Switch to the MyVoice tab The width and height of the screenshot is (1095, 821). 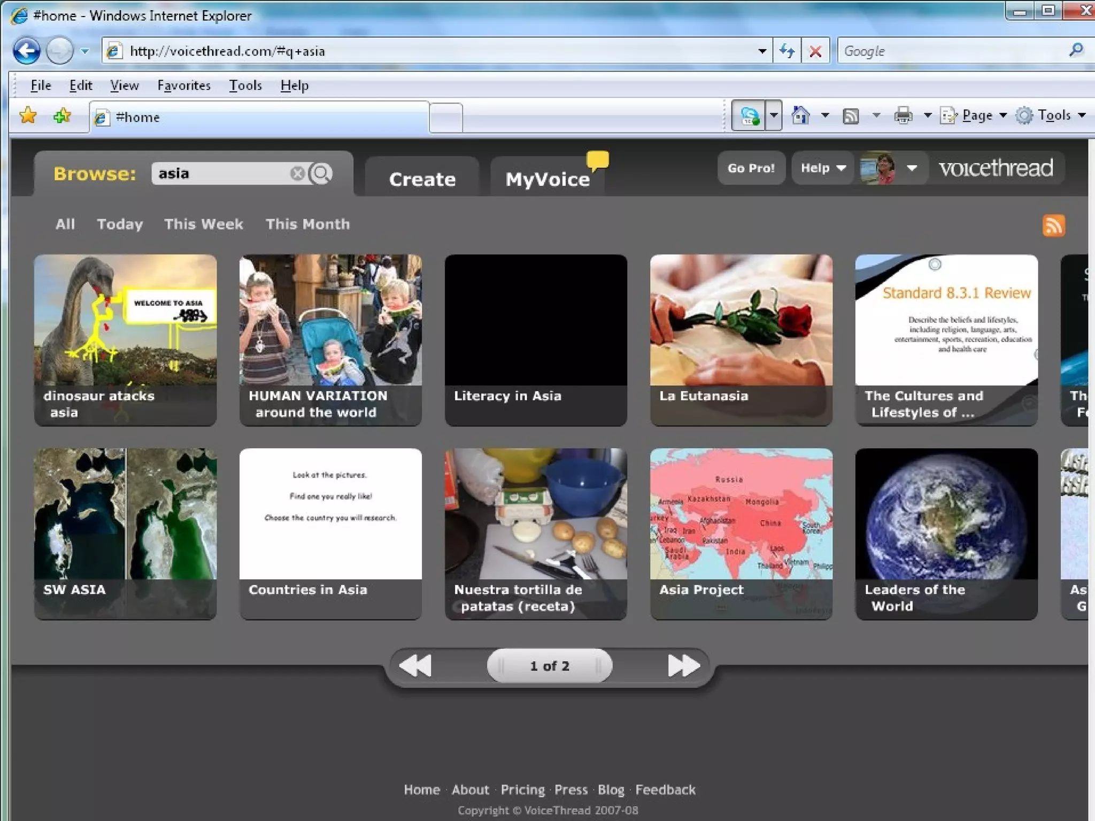coord(547,179)
